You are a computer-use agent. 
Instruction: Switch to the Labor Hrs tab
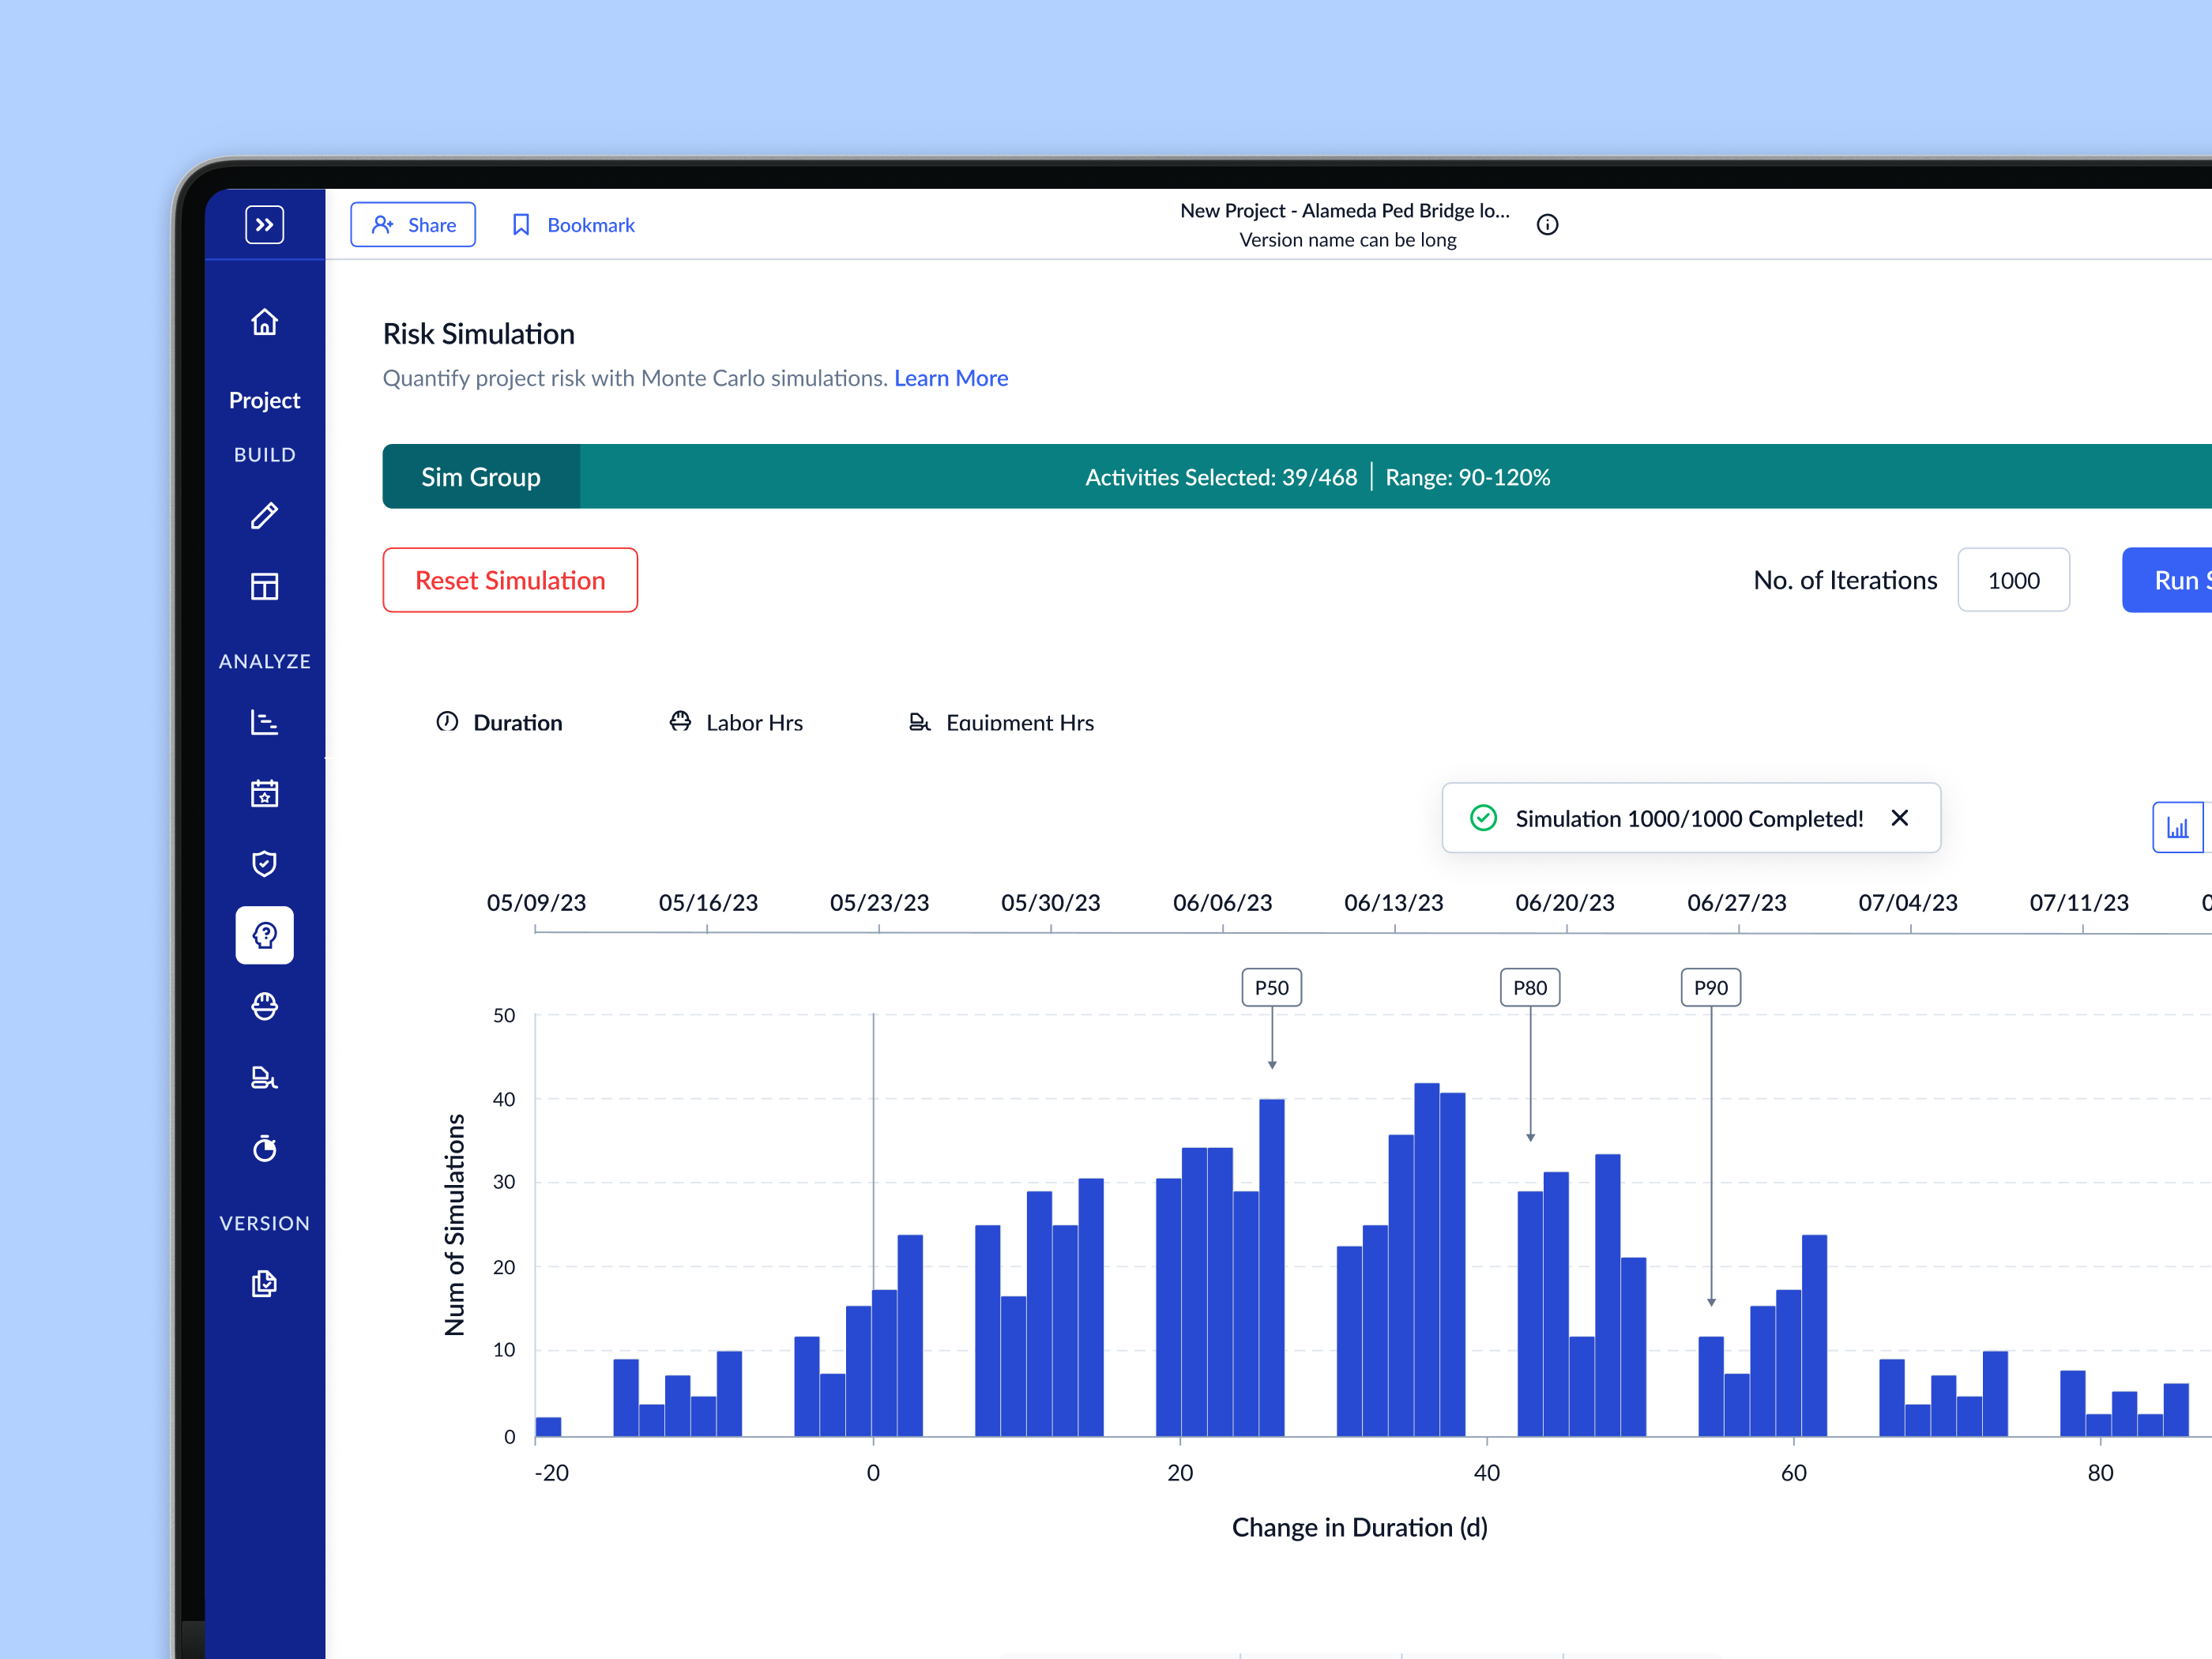click(736, 722)
